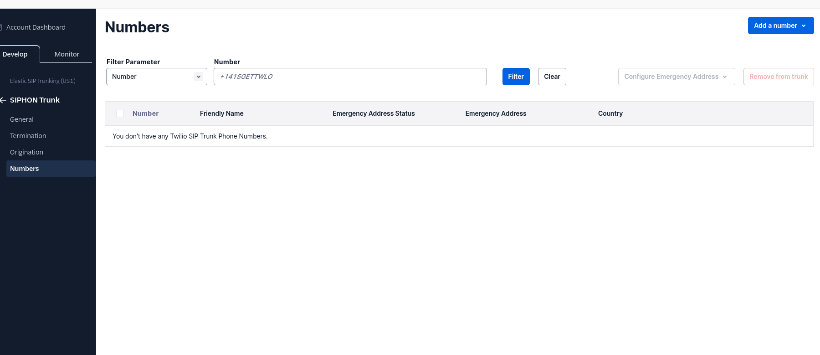Switch to the Monitor tab
820x355 pixels.
pyautogui.click(x=67, y=54)
